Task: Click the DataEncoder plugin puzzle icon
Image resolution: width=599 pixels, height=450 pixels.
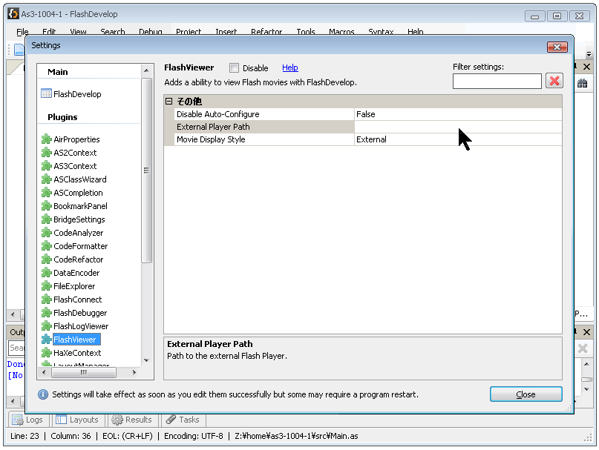Action: click(46, 273)
